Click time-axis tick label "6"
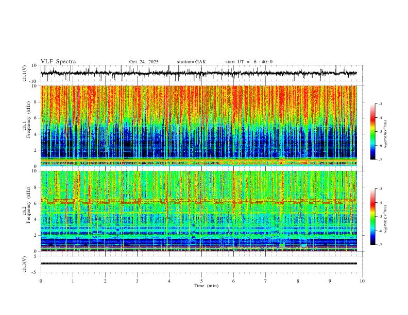 (x=233, y=281)
